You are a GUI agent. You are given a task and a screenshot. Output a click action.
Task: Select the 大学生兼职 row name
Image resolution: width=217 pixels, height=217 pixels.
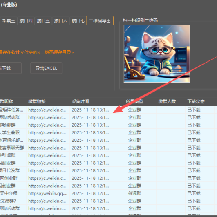pos(10,133)
